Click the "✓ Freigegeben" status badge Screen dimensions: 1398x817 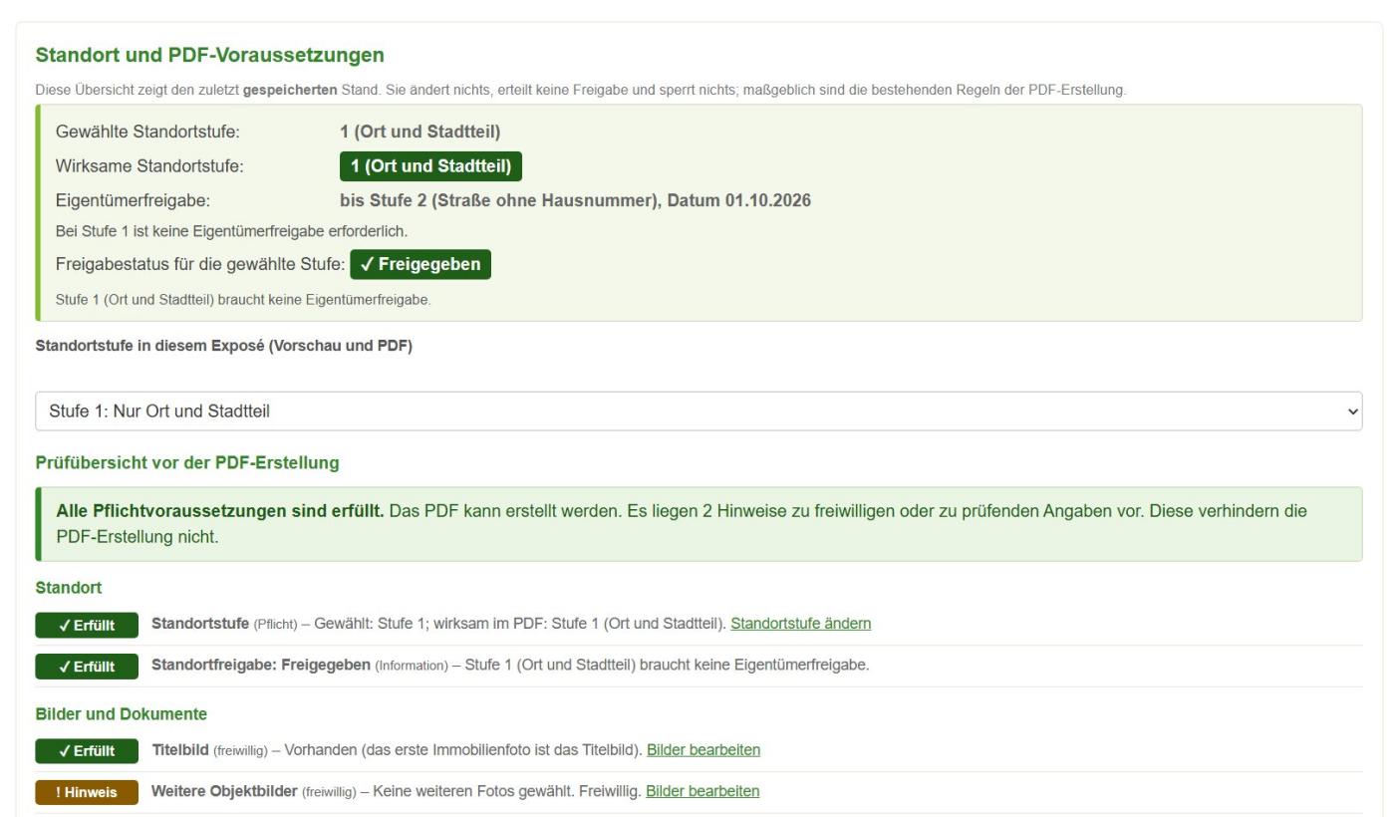coord(420,265)
